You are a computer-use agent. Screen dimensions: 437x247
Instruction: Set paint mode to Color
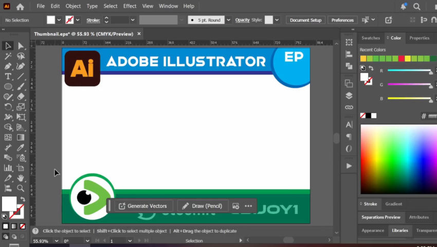6,226
